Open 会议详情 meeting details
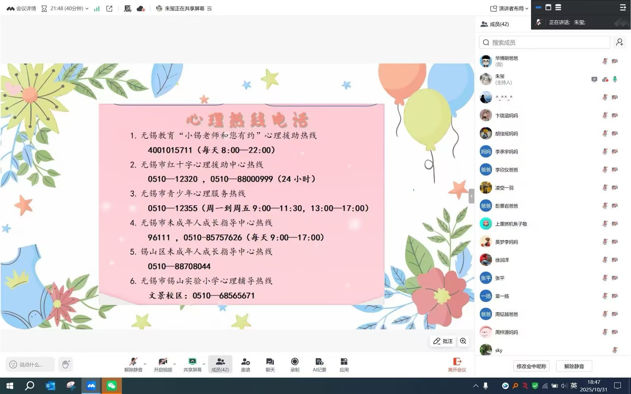 (22, 8)
